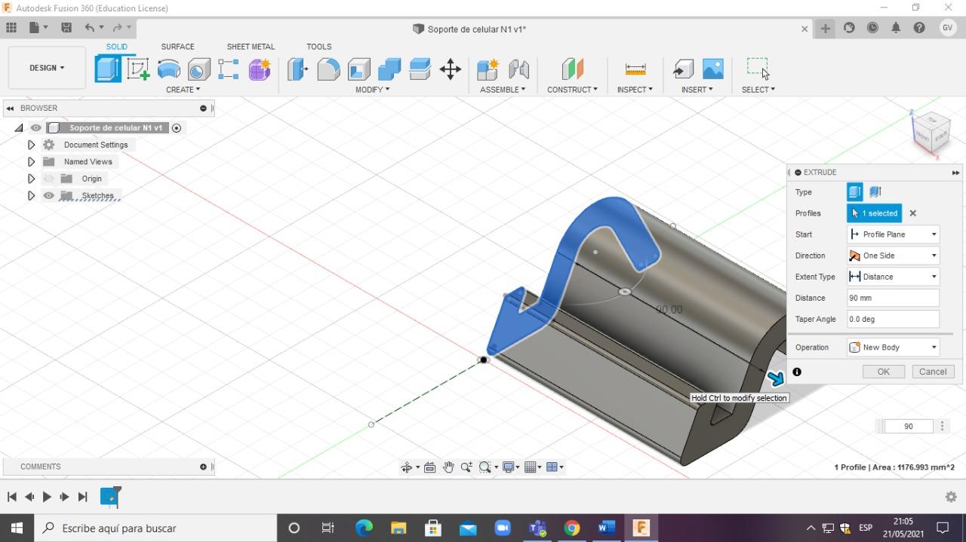The width and height of the screenshot is (966, 542).
Task: Expand the Document Settings tree node
Action: pos(31,145)
